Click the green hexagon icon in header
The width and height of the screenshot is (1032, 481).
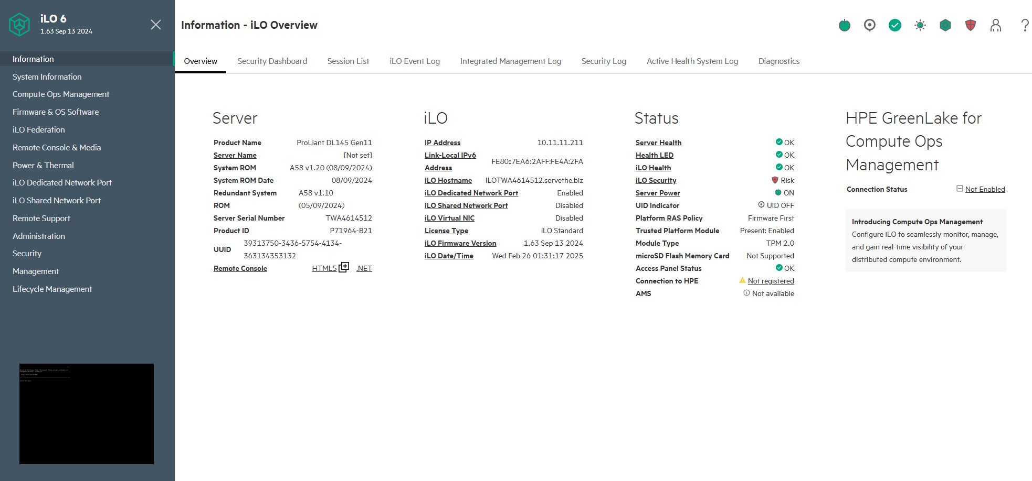click(x=945, y=25)
